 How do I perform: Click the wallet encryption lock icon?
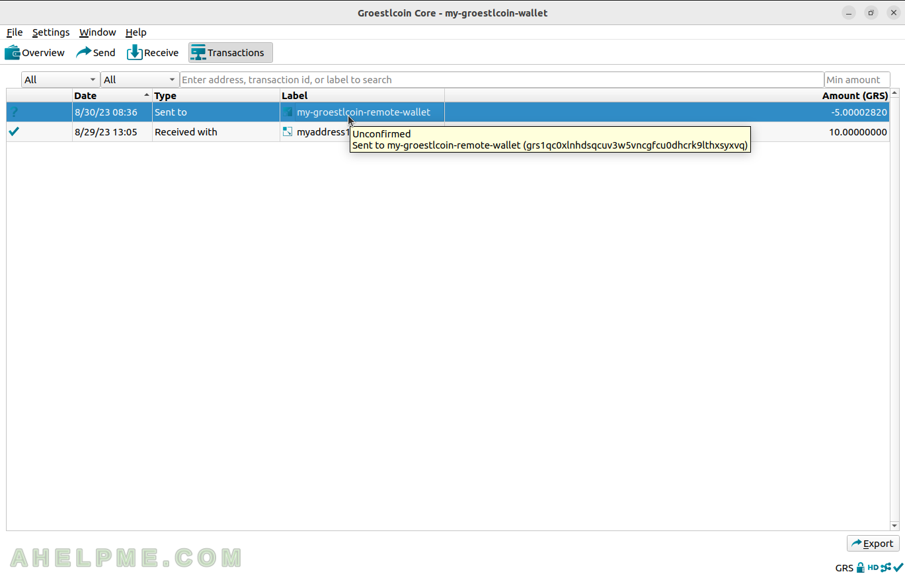(860, 567)
